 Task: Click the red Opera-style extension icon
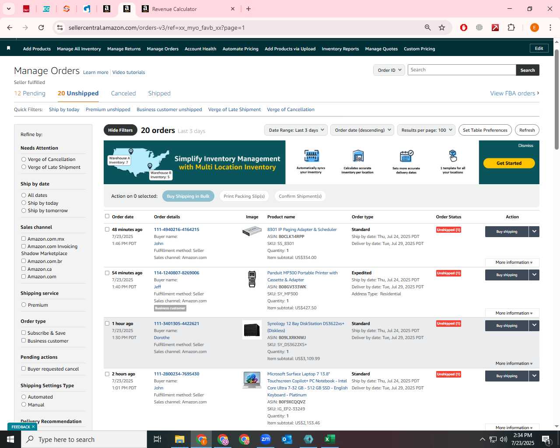(464, 28)
